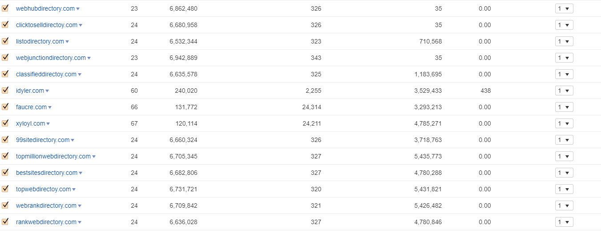Click the small arrow next to idyler.com
The height and width of the screenshot is (233, 601).
pyautogui.click(x=47, y=91)
